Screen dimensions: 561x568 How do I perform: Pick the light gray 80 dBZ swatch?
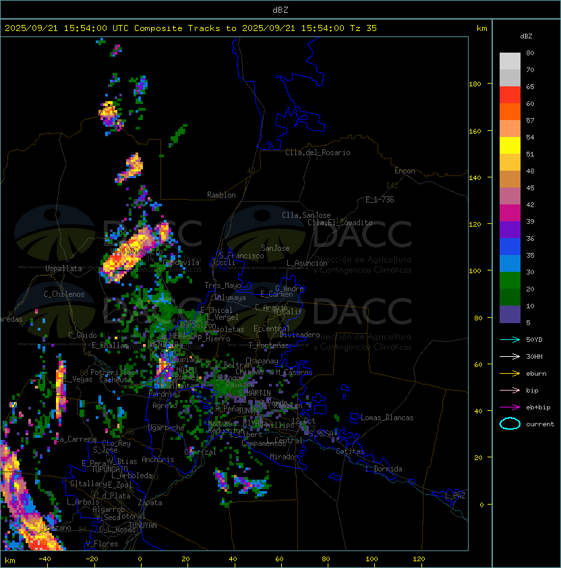(510, 61)
